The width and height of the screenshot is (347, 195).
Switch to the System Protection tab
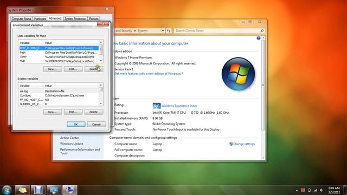(75, 19)
